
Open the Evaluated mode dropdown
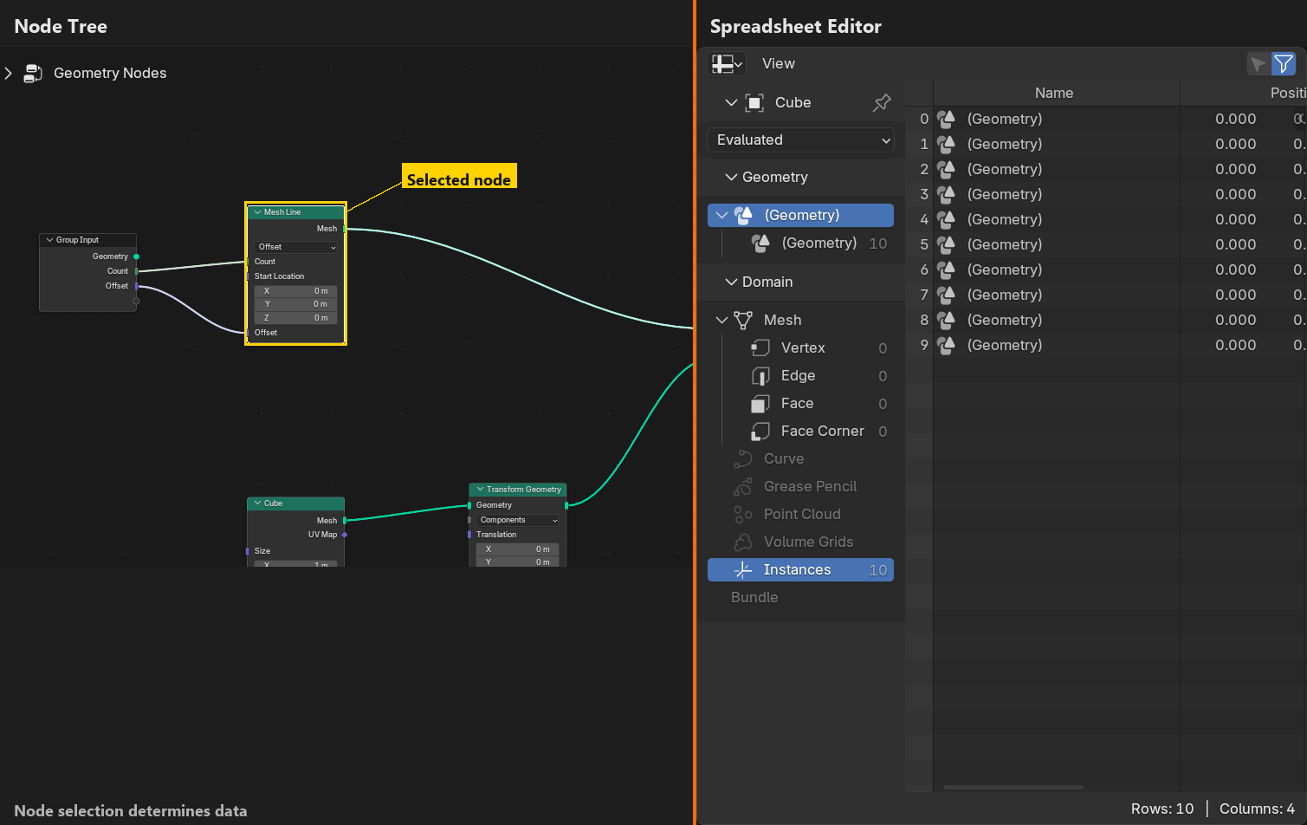tap(800, 140)
